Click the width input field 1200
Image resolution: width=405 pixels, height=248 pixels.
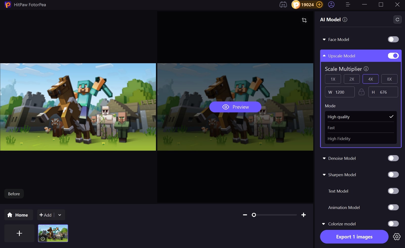(340, 92)
